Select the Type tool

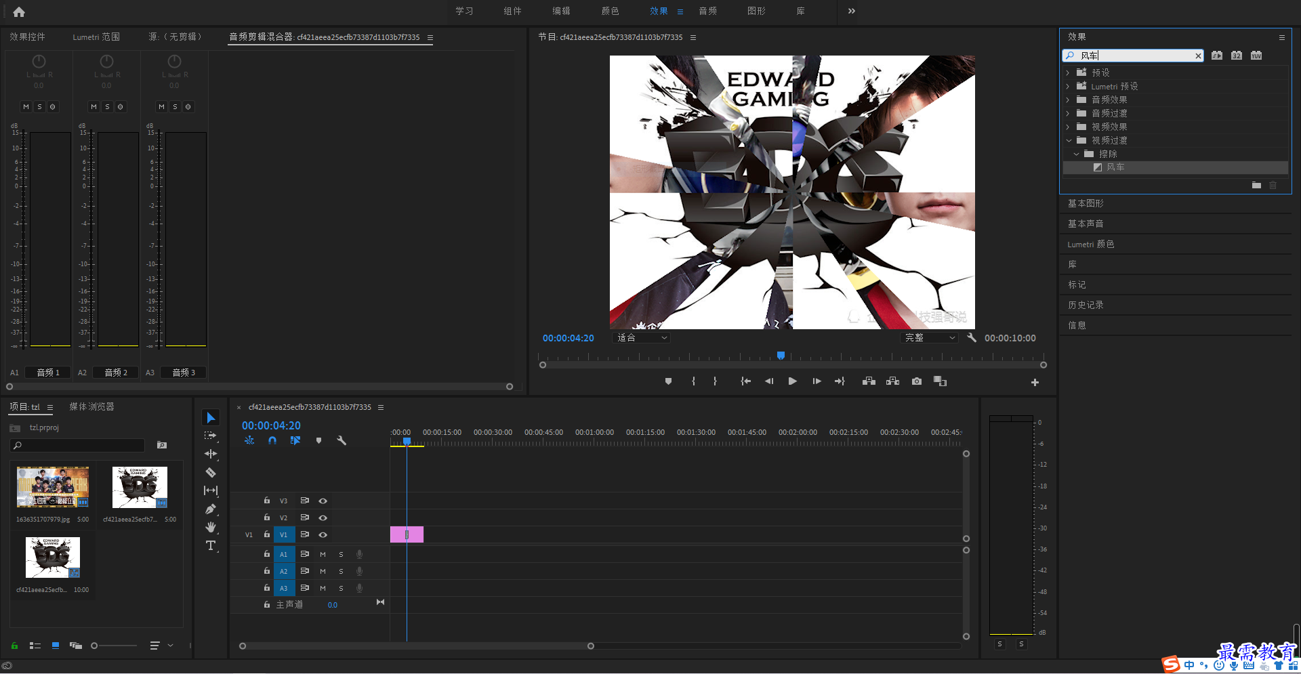tap(211, 545)
